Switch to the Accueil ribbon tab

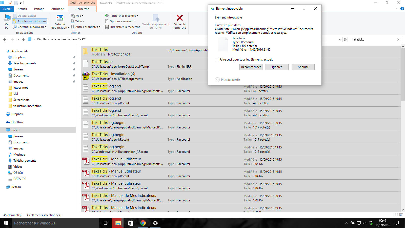pos(22,9)
